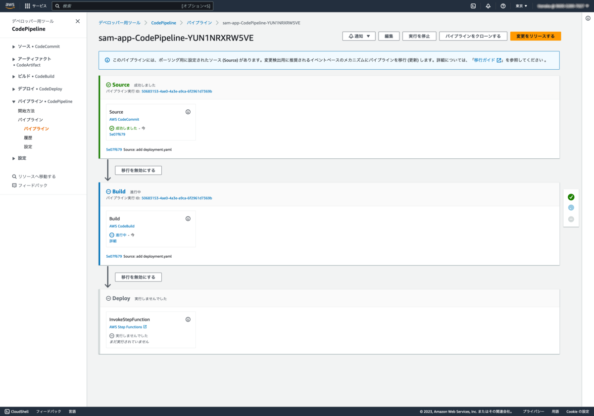The width and height of the screenshot is (594, 416).
Task: Select the highlighted パイプライン sidebar item
Action: click(37, 129)
